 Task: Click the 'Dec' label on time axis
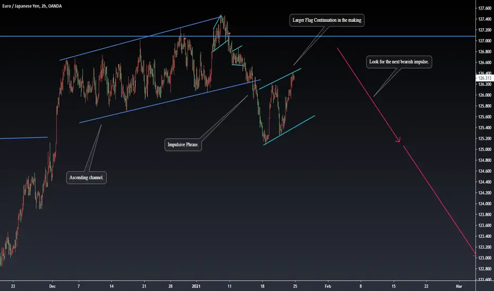[52, 286]
